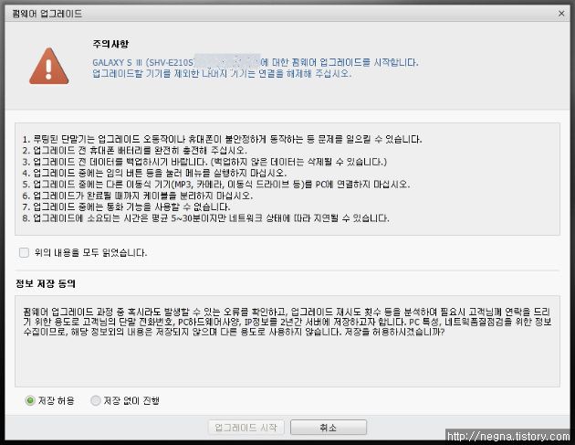Click the 주의사항 heading
575x445 pixels.
pyautogui.click(x=110, y=44)
